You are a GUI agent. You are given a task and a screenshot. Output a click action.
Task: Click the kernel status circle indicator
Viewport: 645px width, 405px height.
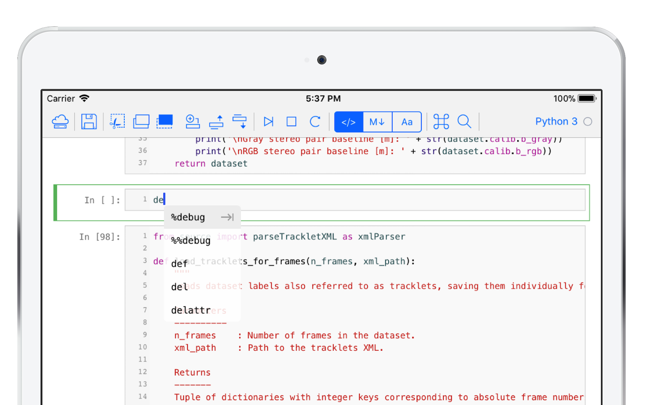click(588, 122)
